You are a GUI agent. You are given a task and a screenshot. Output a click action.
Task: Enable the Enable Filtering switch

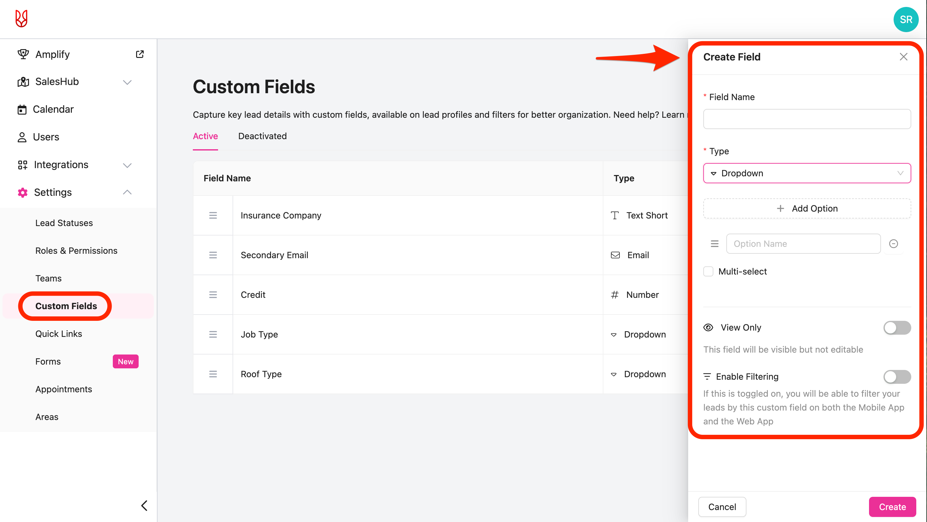[897, 377]
